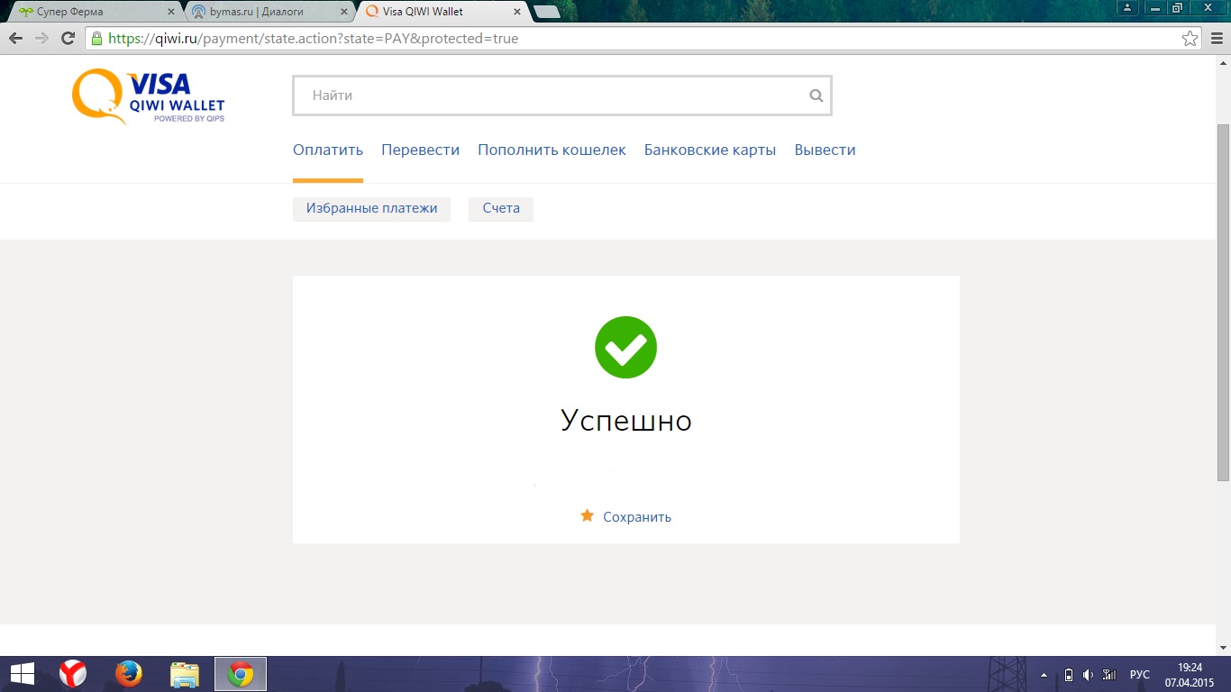The height and width of the screenshot is (692, 1231).
Task: Click the Избранные платежи button
Action: (371, 209)
